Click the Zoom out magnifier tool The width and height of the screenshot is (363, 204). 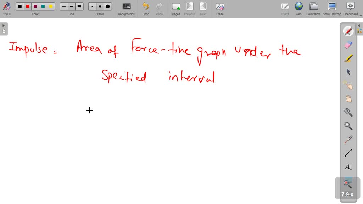(x=348, y=126)
